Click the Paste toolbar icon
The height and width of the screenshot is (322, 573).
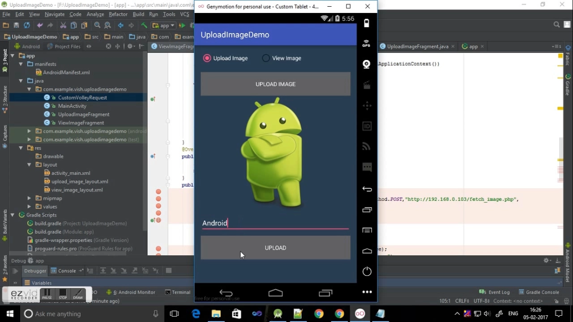pyautogui.click(x=84, y=25)
